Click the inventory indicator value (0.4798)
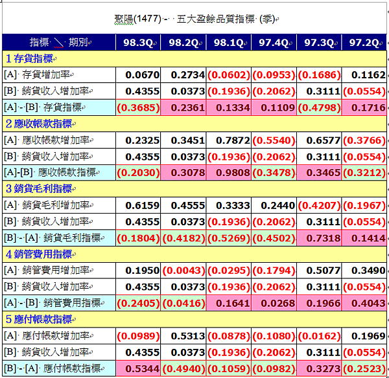 [x=319, y=107]
